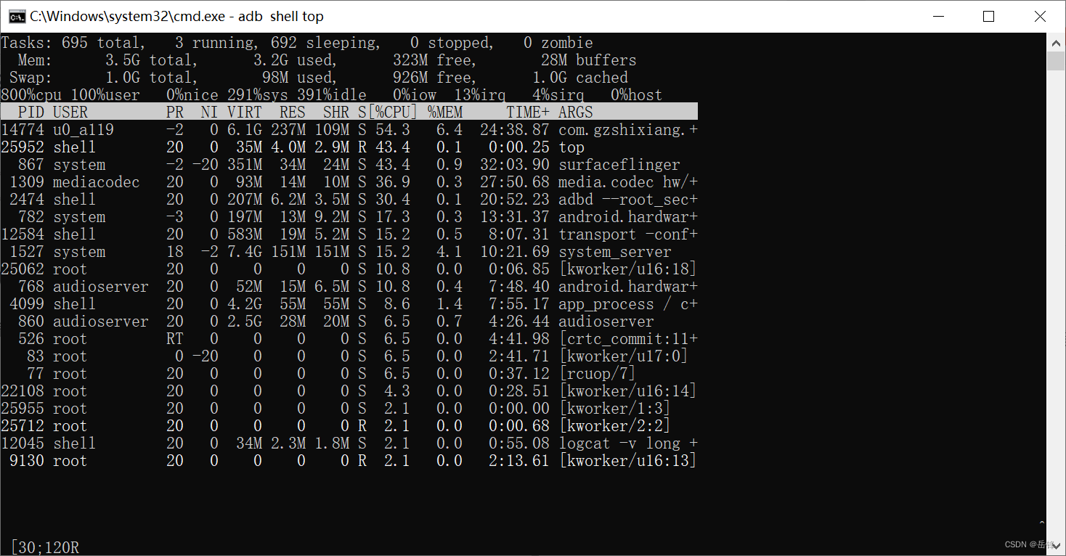Click the '323M free' memory value

click(434, 60)
